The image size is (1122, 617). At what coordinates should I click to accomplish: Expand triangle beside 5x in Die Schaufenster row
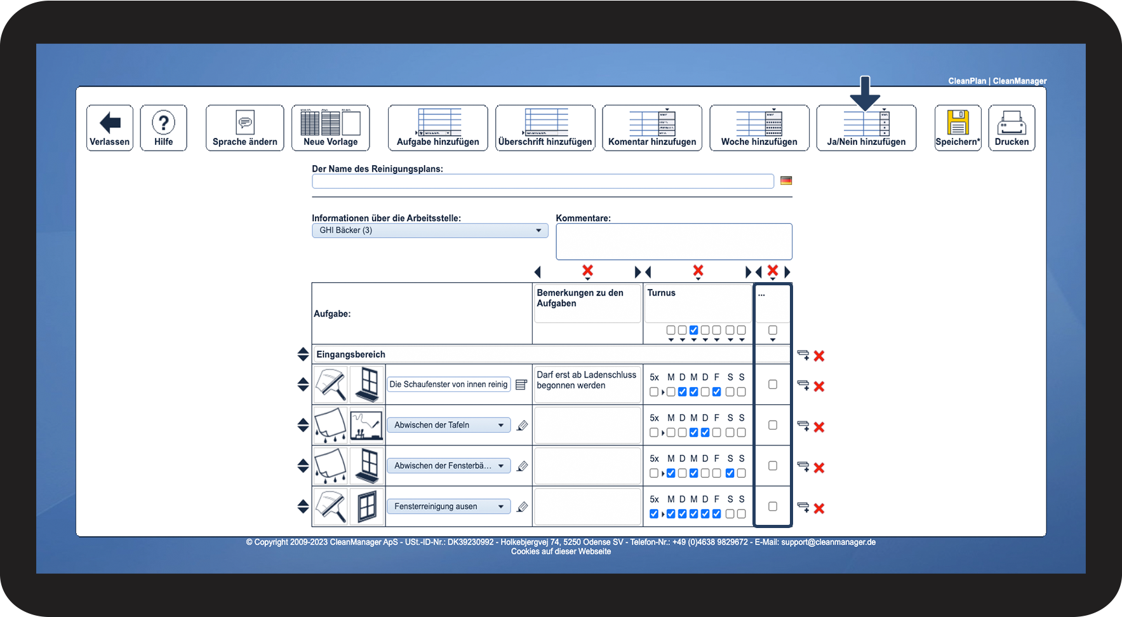click(663, 393)
